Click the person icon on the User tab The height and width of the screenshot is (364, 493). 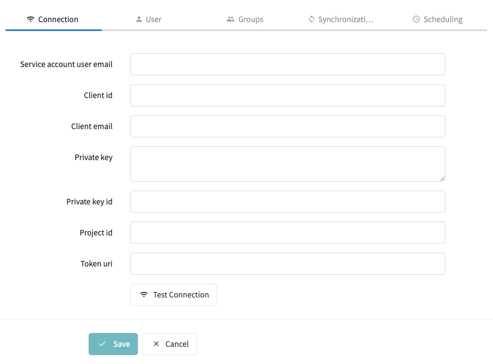pyautogui.click(x=138, y=19)
